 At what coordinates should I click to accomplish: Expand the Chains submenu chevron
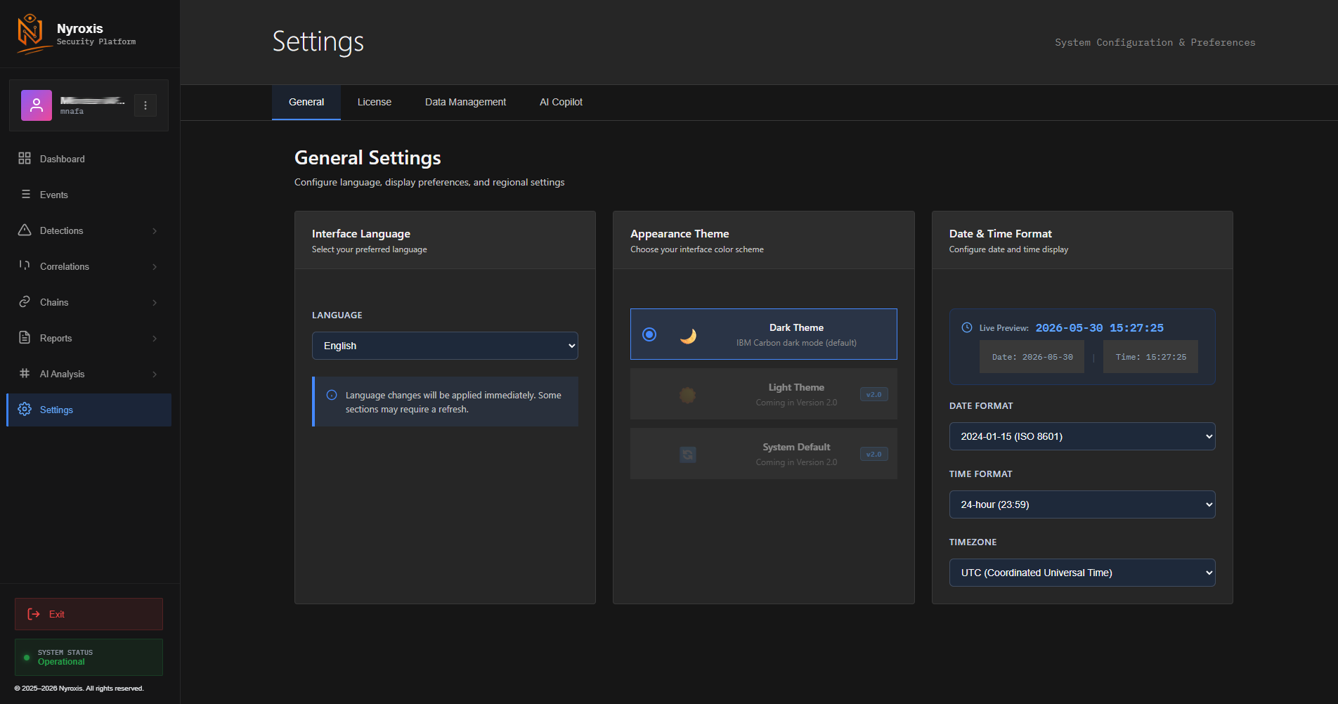pyautogui.click(x=155, y=303)
